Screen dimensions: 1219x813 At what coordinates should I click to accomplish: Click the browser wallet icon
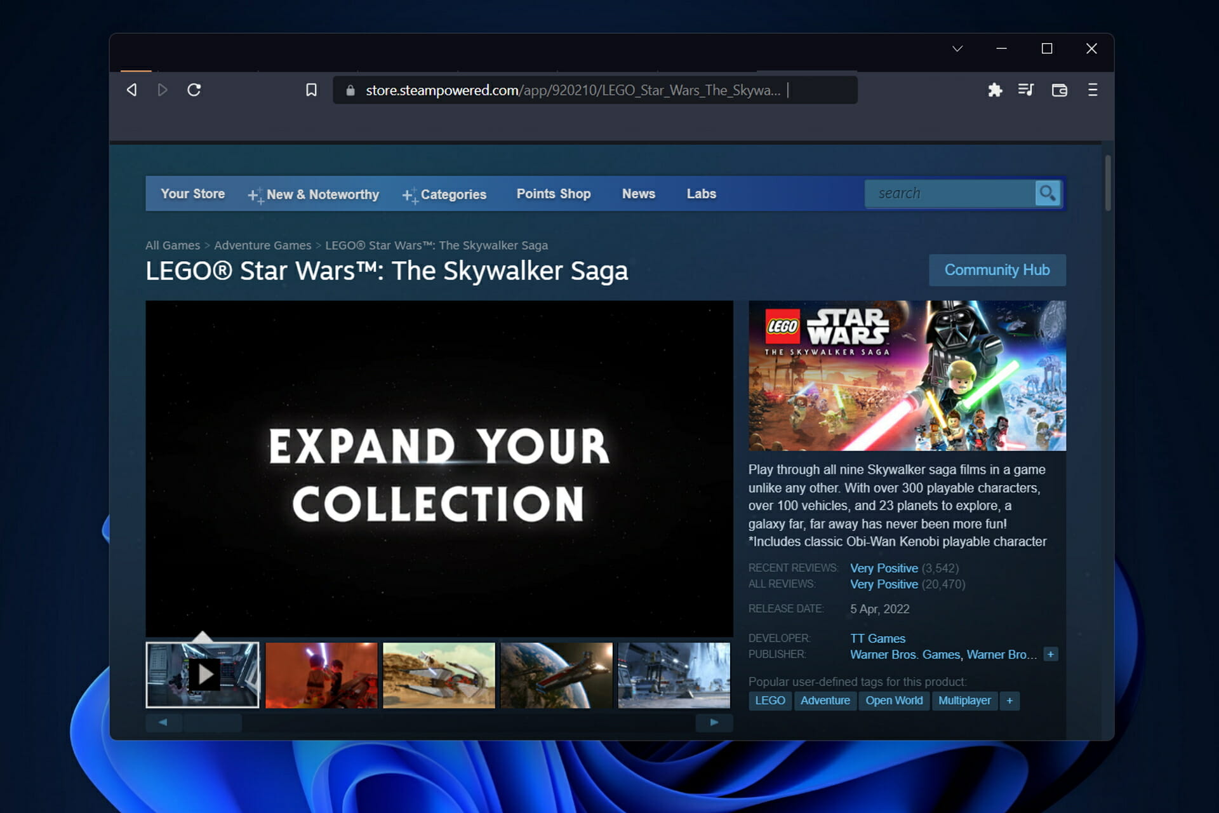pos(1060,90)
